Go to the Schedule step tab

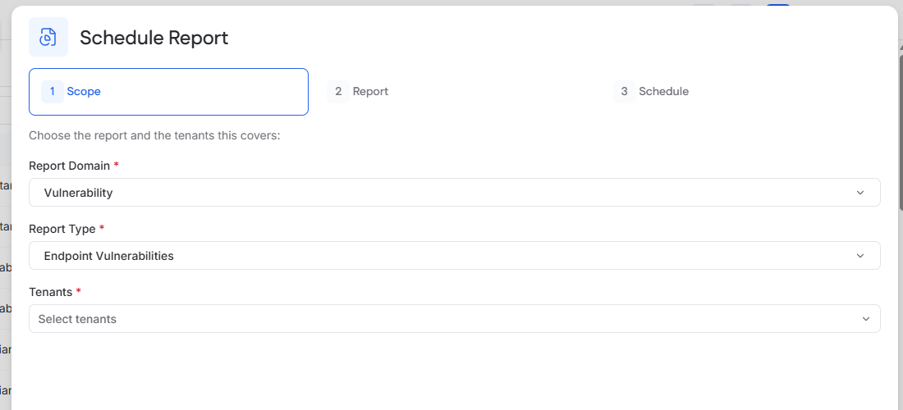(741, 92)
